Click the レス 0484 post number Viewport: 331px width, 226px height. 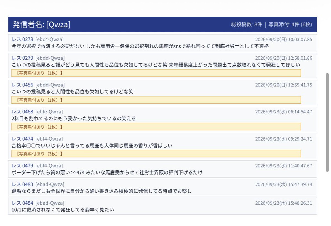pyautogui.click(x=22, y=203)
